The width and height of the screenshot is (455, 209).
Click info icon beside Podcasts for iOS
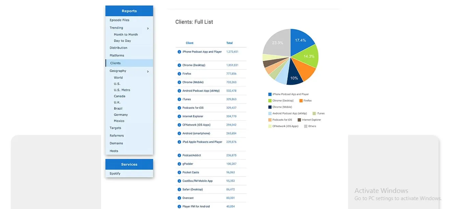179,108
